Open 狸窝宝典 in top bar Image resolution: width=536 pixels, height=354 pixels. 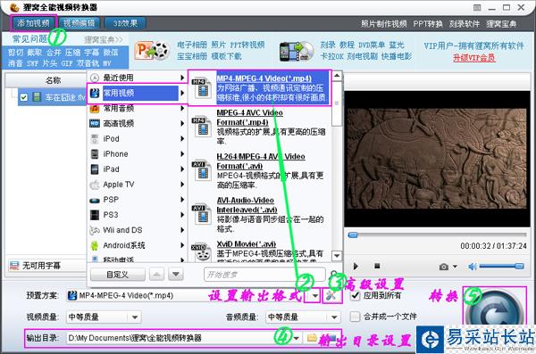point(501,24)
